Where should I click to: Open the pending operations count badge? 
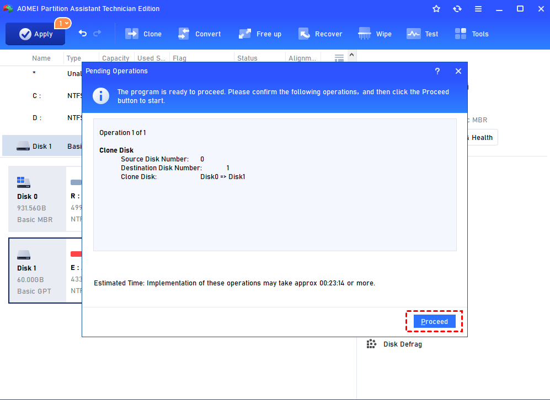coord(63,24)
